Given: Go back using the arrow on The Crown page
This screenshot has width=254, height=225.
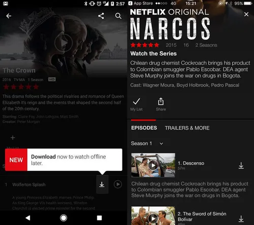Looking at the screenshot, I should [9, 16].
